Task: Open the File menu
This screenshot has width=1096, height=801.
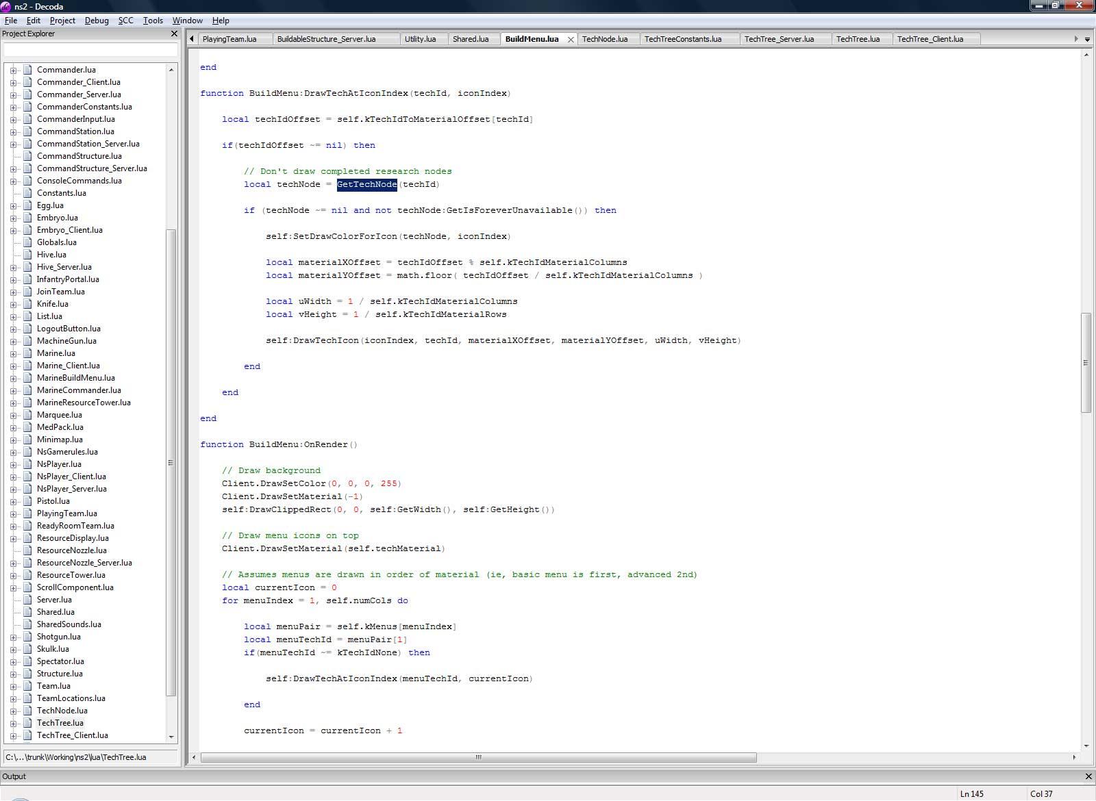Action: 11,21
